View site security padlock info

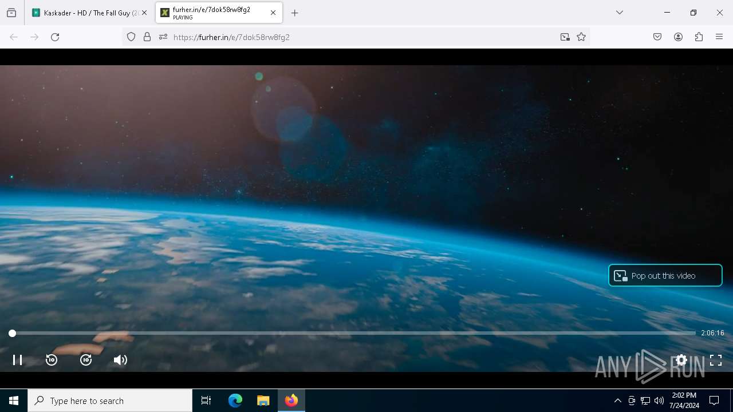147,37
